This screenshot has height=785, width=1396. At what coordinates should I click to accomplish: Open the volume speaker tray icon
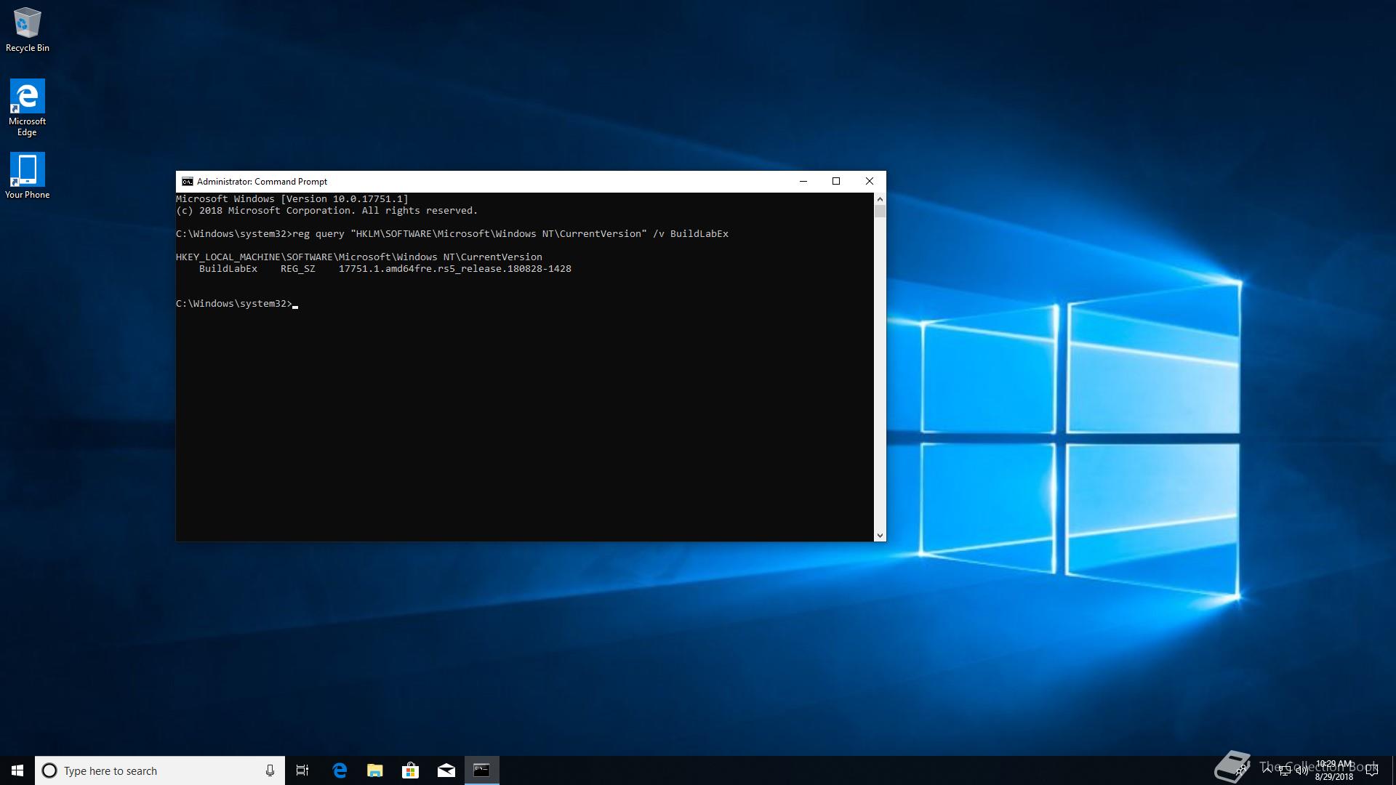tap(1301, 770)
